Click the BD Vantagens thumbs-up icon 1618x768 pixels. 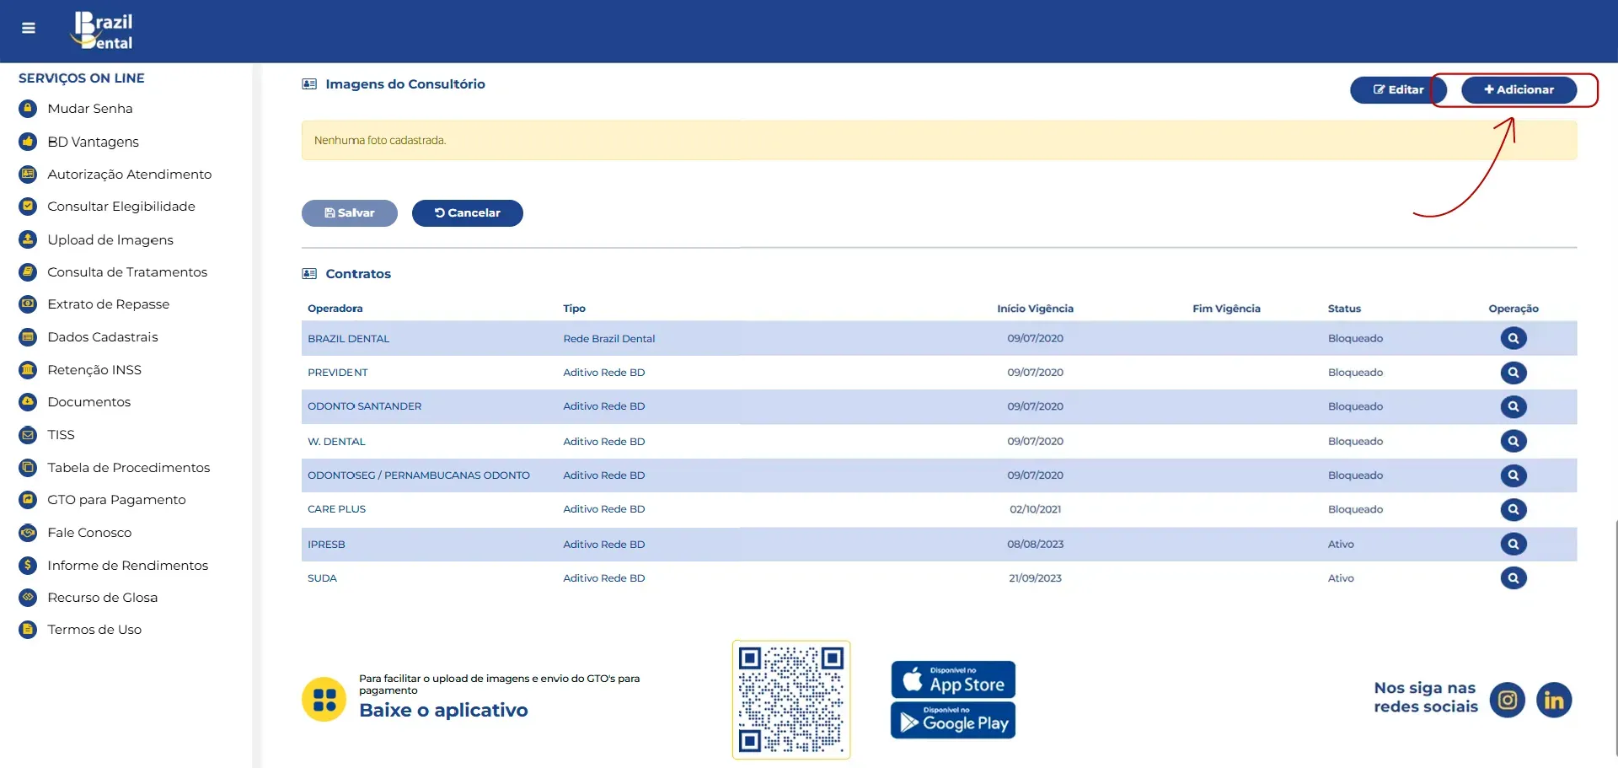coord(28,142)
